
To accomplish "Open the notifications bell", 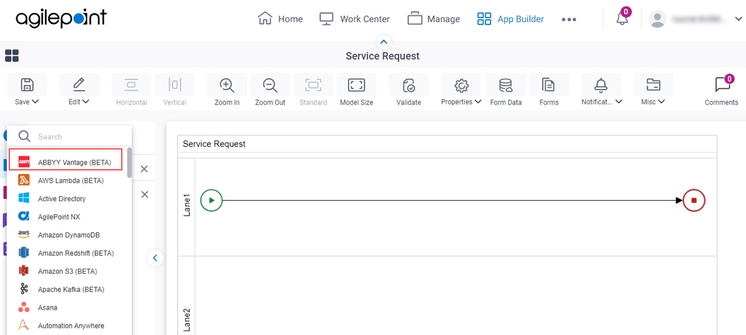I will pyautogui.click(x=622, y=18).
